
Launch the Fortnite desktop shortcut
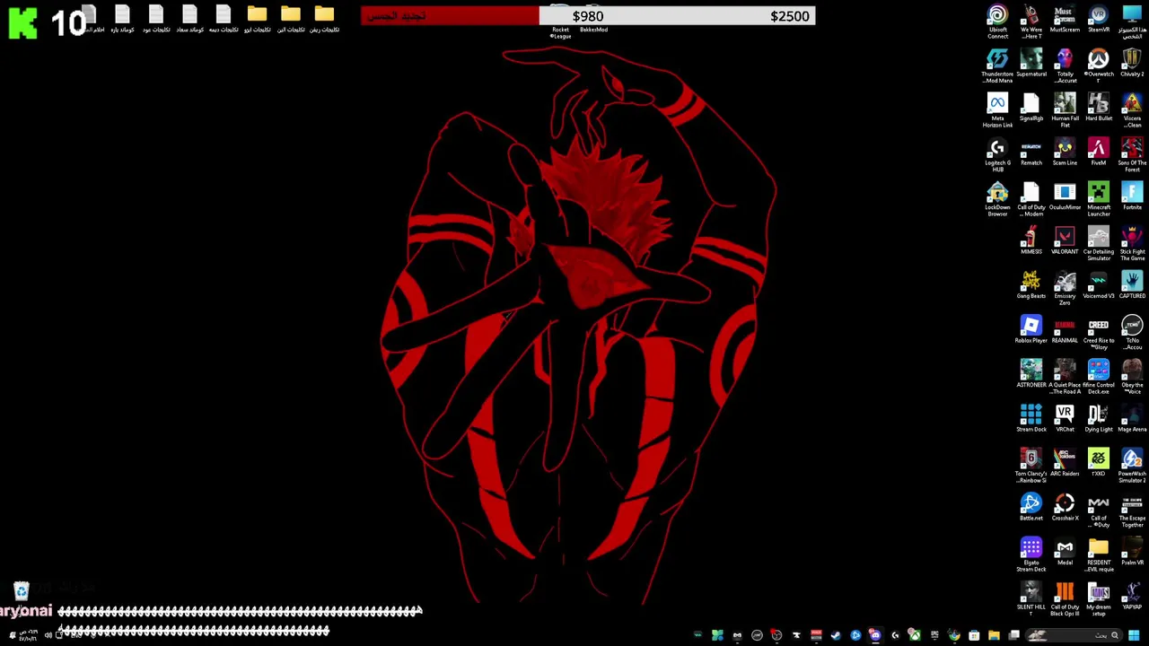(1132, 197)
